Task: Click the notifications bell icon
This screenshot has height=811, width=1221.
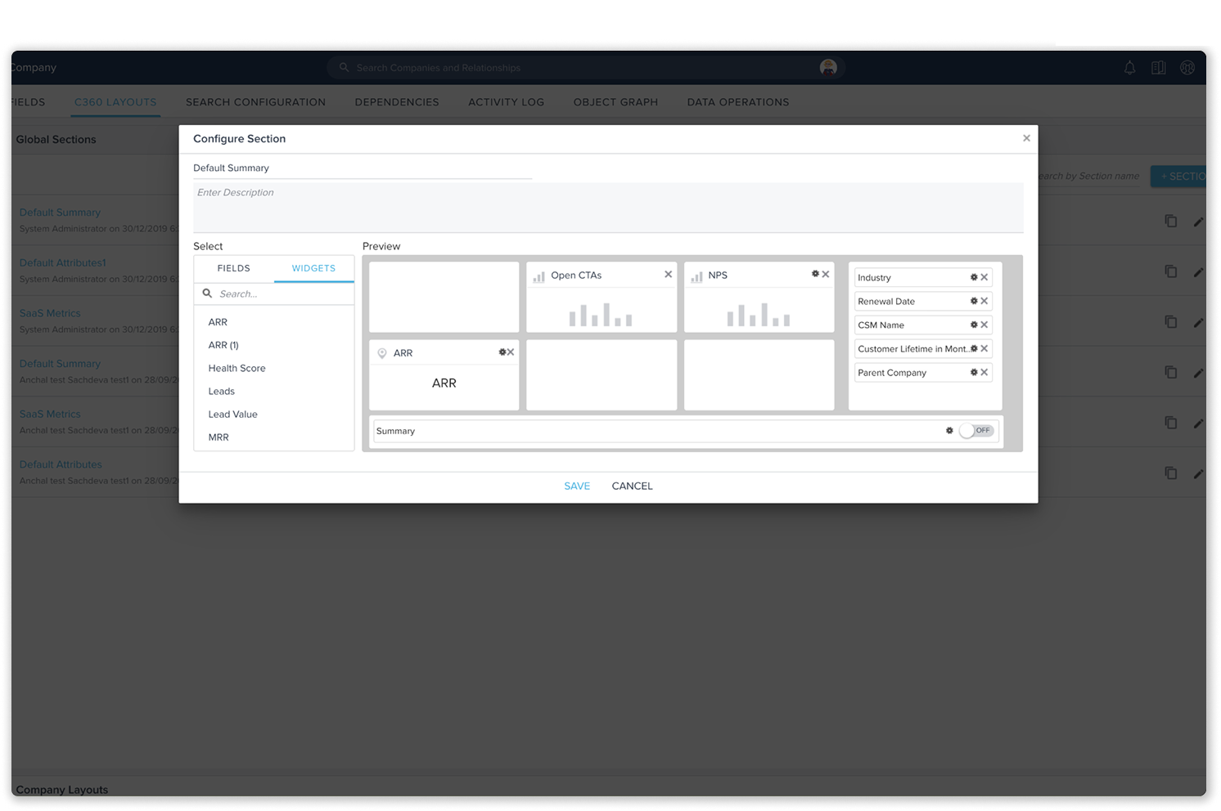Action: 1129,68
